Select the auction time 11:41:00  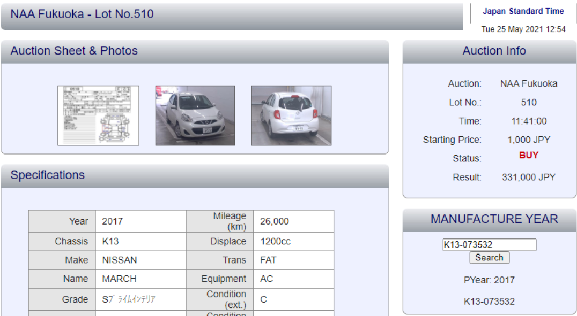coord(528,121)
